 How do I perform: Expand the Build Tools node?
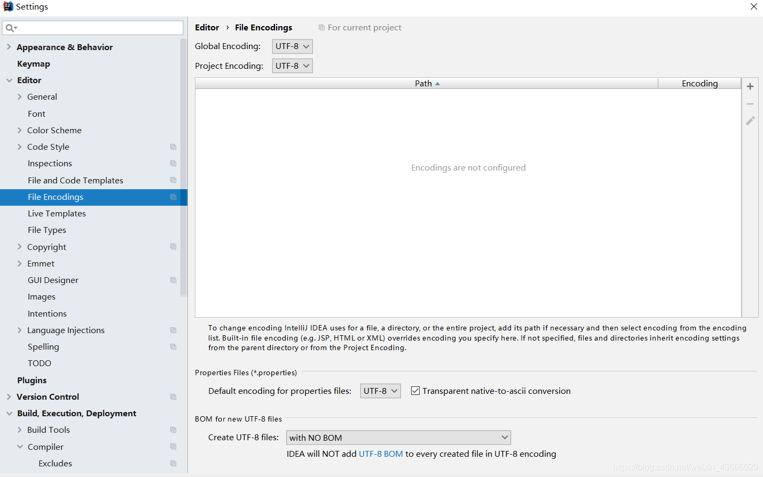(19, 430)
